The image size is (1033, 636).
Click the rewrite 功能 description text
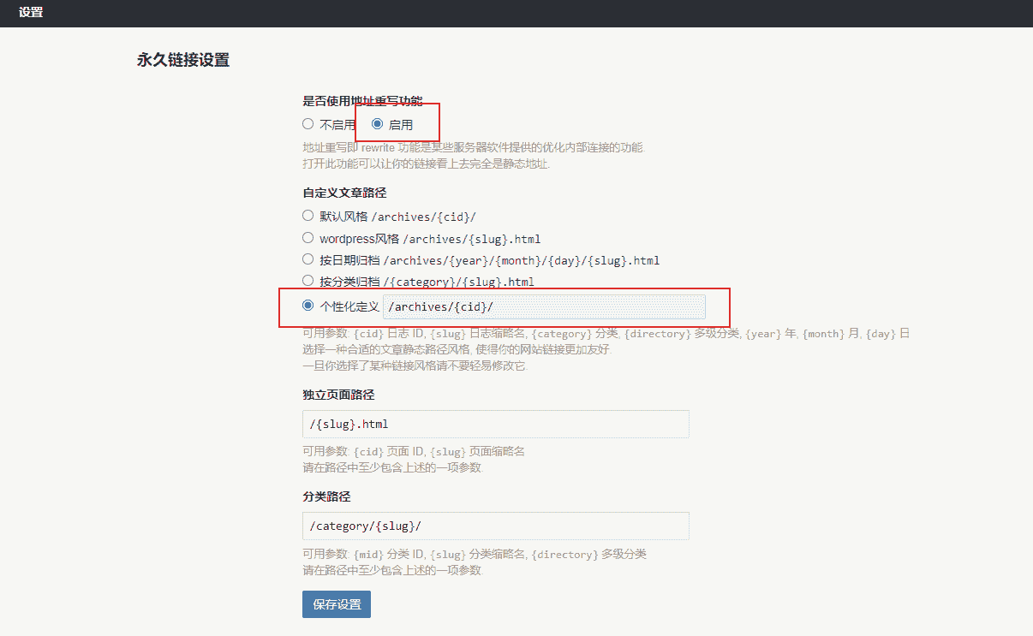point(472,147)
